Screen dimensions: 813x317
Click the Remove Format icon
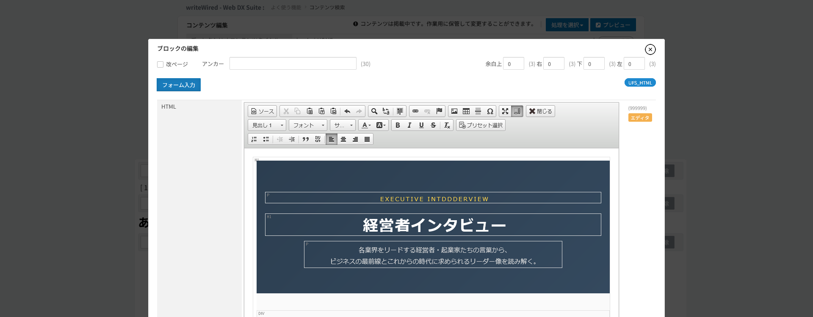[x=447, y=125]
